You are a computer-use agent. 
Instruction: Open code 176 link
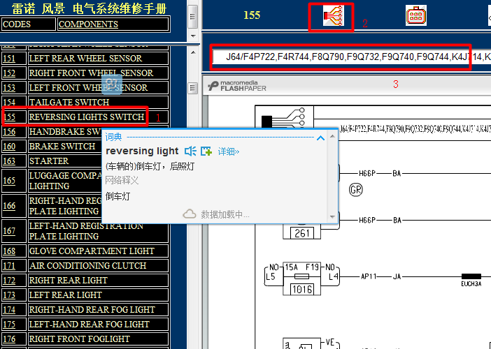coord(9,339)
